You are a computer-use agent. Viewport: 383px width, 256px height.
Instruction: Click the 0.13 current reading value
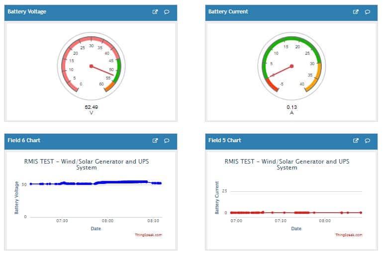pos(291,107)
